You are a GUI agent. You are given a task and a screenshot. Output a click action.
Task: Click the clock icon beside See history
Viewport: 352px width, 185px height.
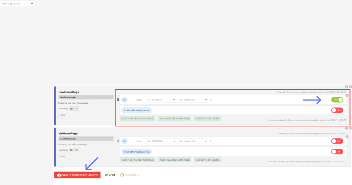pos(122,175)
